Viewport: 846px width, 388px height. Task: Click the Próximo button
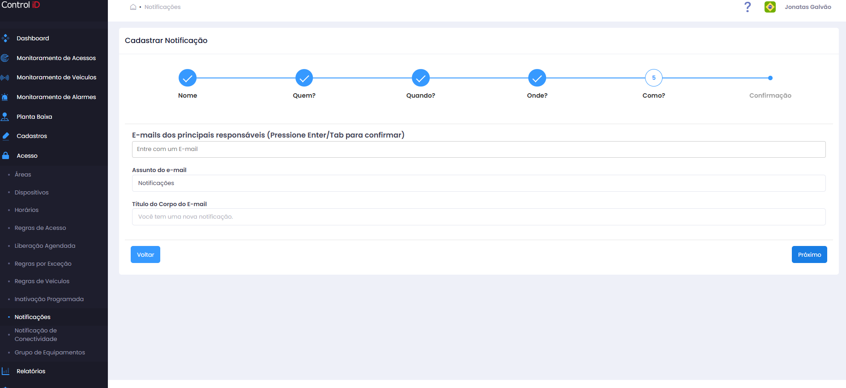809,254
